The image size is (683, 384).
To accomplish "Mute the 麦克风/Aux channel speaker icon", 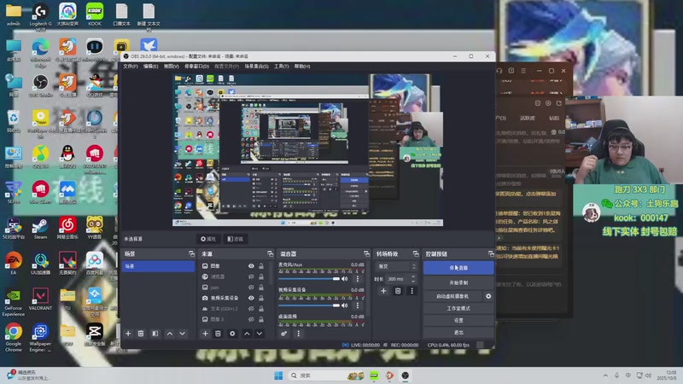I will click(345, 279).
